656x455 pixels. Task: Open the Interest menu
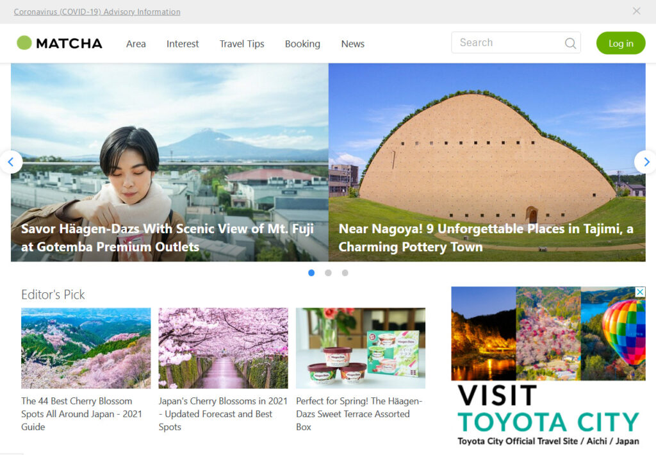pos(183,44)
